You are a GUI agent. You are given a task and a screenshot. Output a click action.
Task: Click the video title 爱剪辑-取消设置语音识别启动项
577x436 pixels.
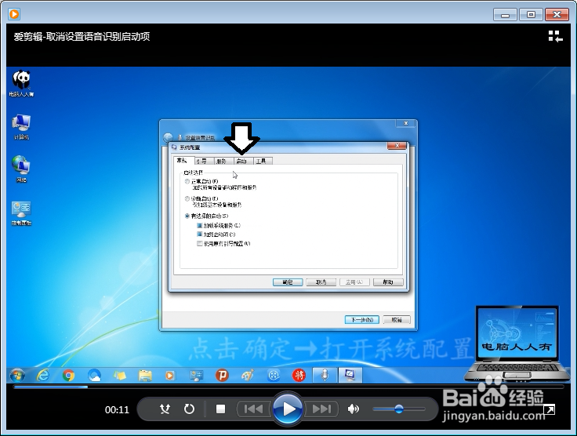[82, 36]
